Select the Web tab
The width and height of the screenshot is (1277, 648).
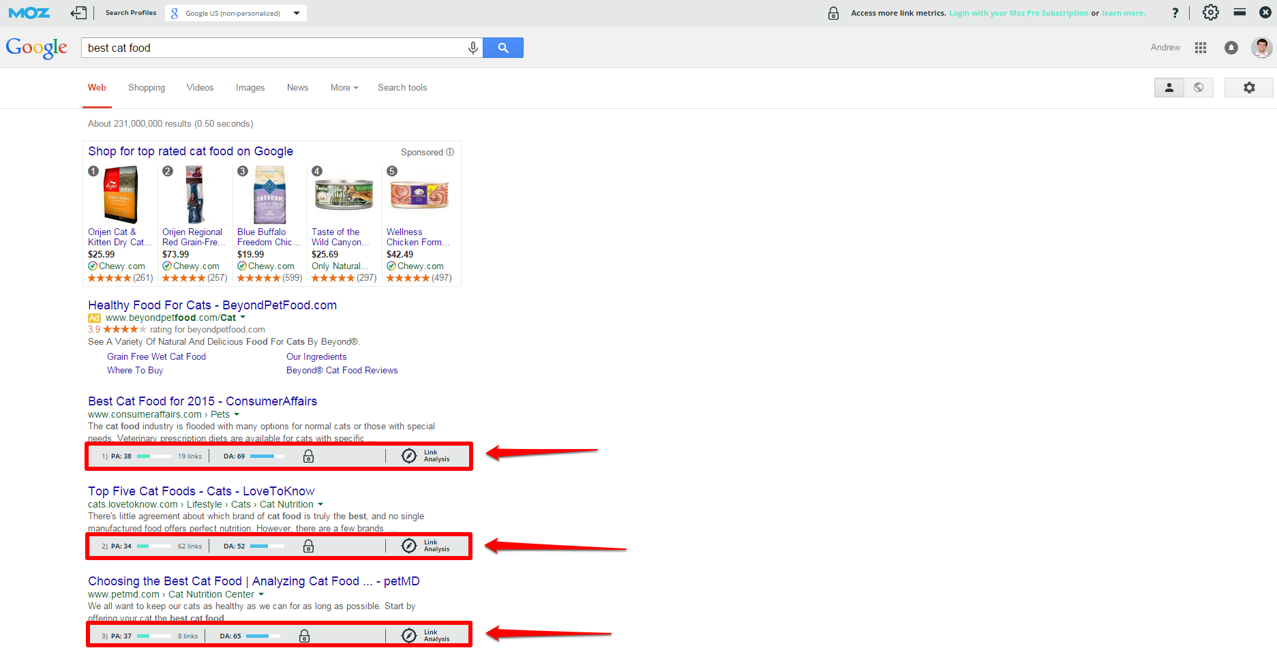coord(97,87)
